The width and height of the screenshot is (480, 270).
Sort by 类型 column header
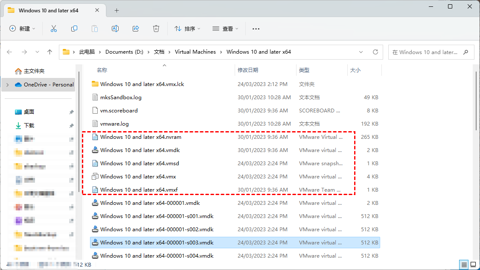pyautogui.click(x=304, y=70)
